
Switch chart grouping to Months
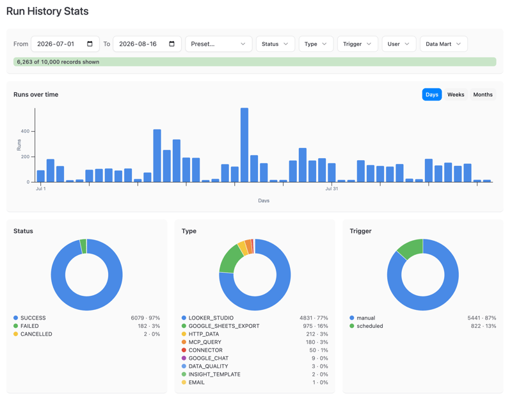pos(483,94)
